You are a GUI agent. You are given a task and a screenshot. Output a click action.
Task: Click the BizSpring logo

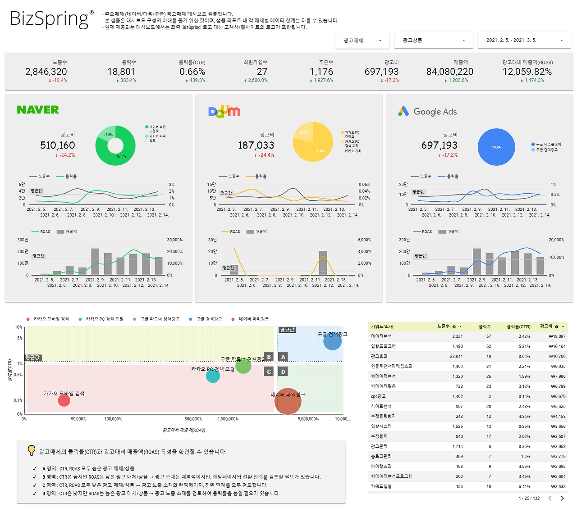coord(51,19)
